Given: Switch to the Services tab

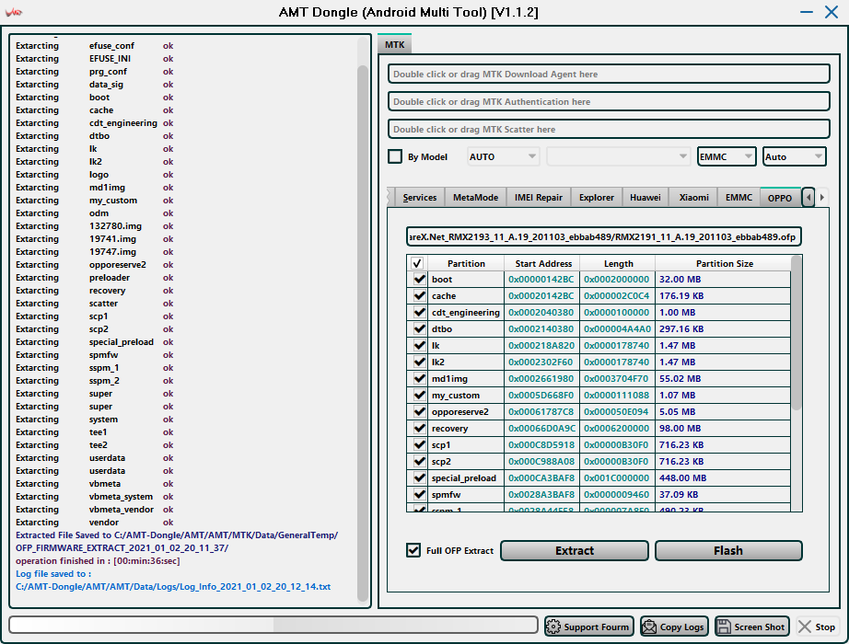Looking at the screenshot, I should [x=420, y=198].
